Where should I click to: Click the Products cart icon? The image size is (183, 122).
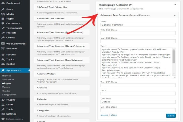click(x=3, y=48)
